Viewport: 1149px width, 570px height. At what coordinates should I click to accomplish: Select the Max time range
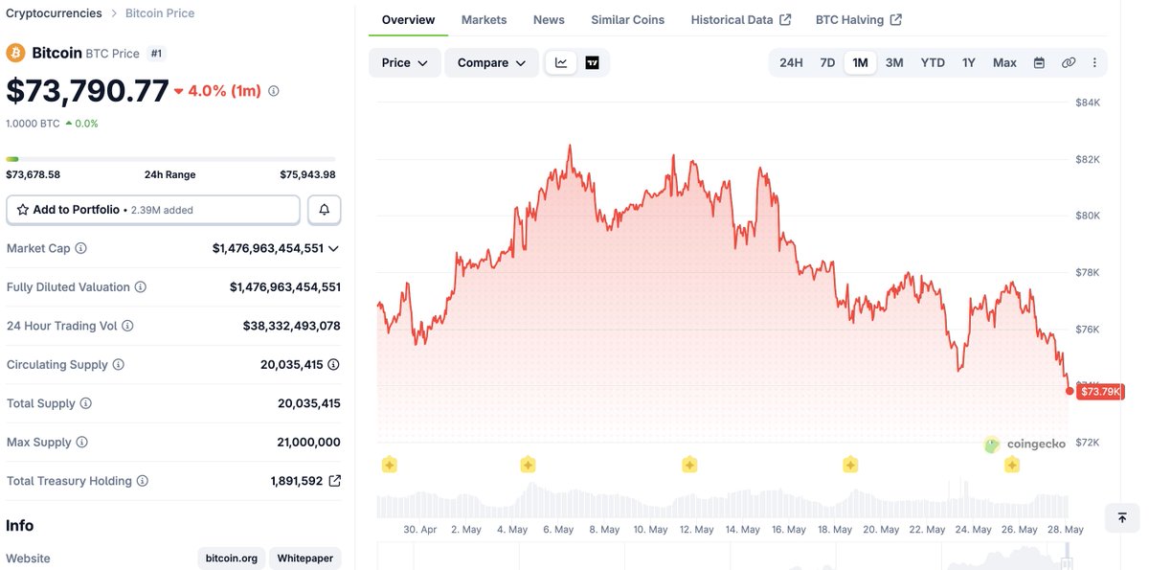[x=1004, y=62]
